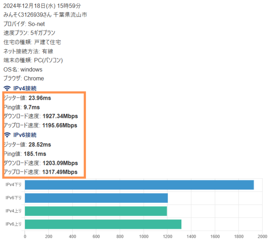Image resolution: width=274 pixels, height=243 pixels.
Task: Select the IPv4接続 heading text
Action: coord(25,89)
